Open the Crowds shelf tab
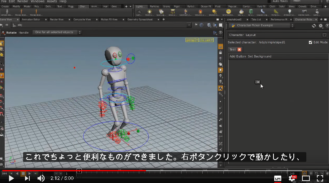329x183 pixels. click(x=302, y=7)
